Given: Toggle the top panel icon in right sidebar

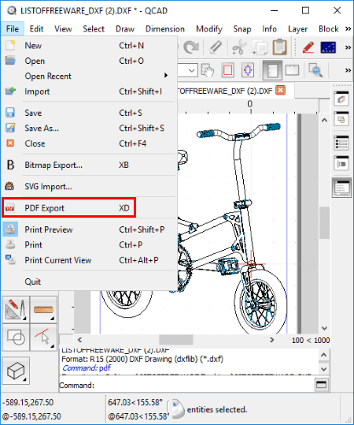Looking at the screenshot, I should pyautogui.click(x=341, y=99).
